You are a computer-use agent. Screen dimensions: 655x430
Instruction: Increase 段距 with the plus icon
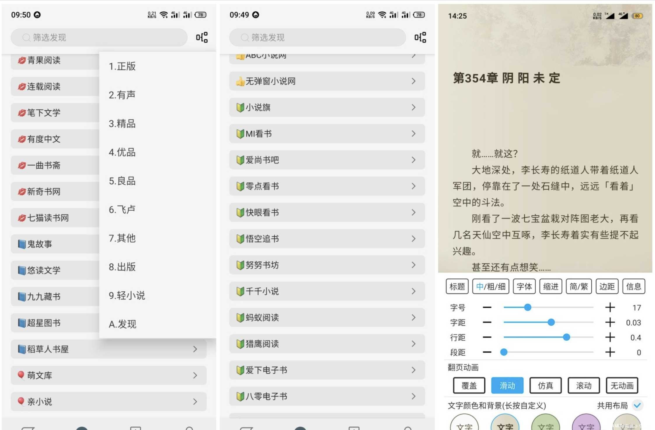610,352
